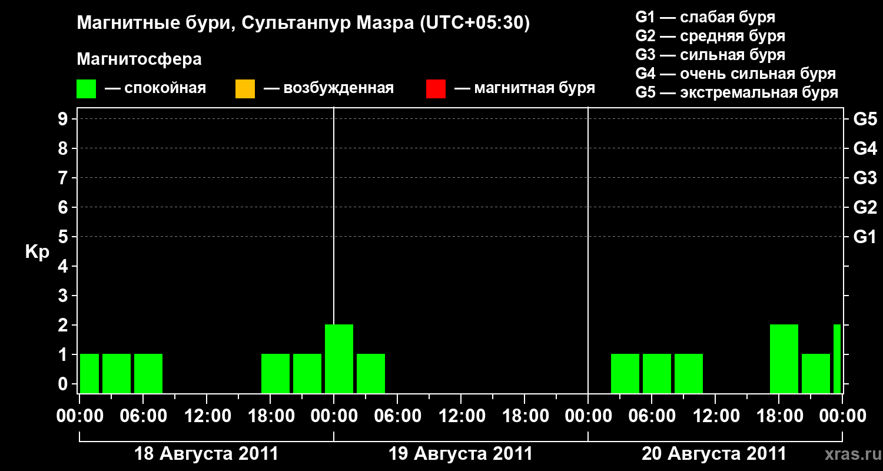
Task: Click the 'Магнитосфера' legend heading
Action: [x=139, y=59]
